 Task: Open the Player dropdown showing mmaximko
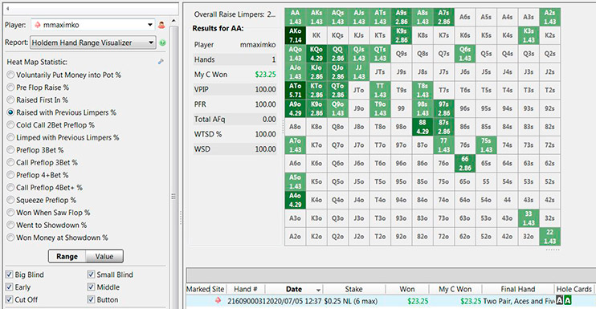pos(93,25)
